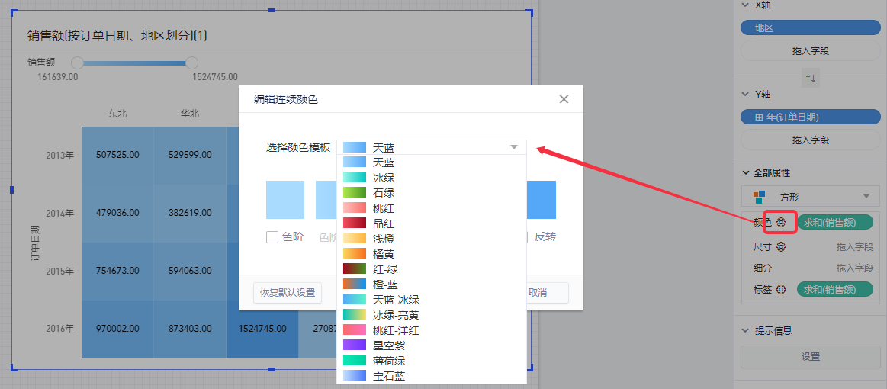Click the right handle of 销售额 slider
This screenshot has width=887, height=389.
(191, 63)
